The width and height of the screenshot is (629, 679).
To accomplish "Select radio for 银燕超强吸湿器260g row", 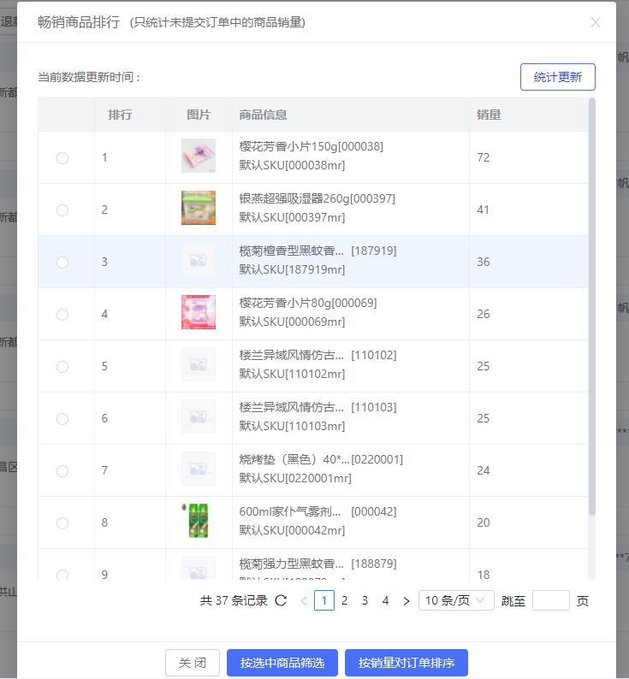I will click(x=62, y=210).
